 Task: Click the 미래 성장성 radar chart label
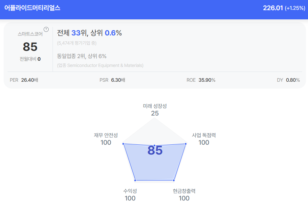coord(155,106)
